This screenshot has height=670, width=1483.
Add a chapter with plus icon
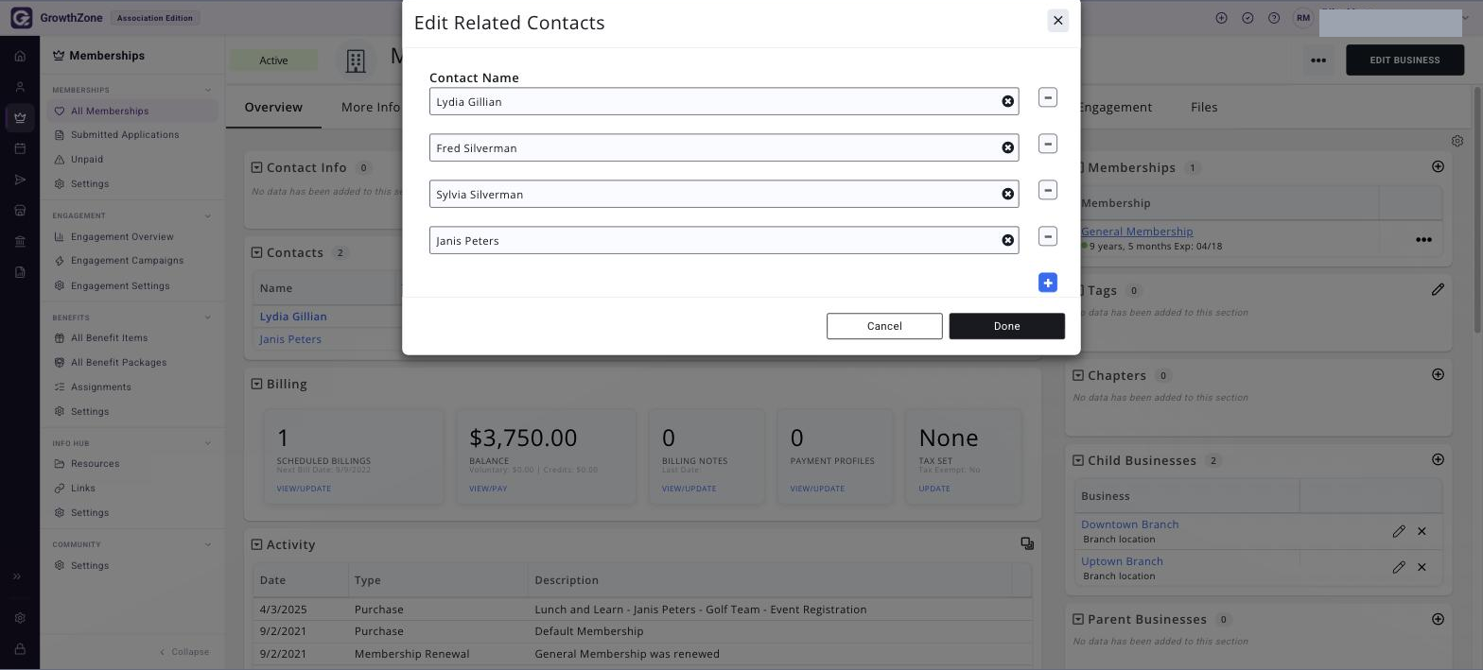1438,374
